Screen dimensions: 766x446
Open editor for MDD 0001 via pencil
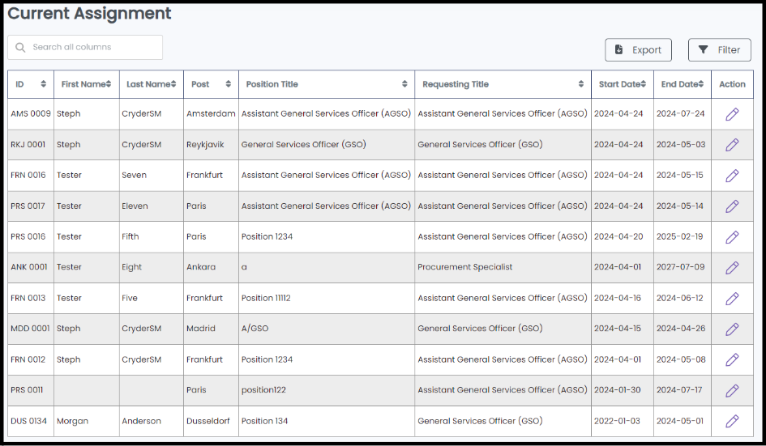(x=732, y=329)
